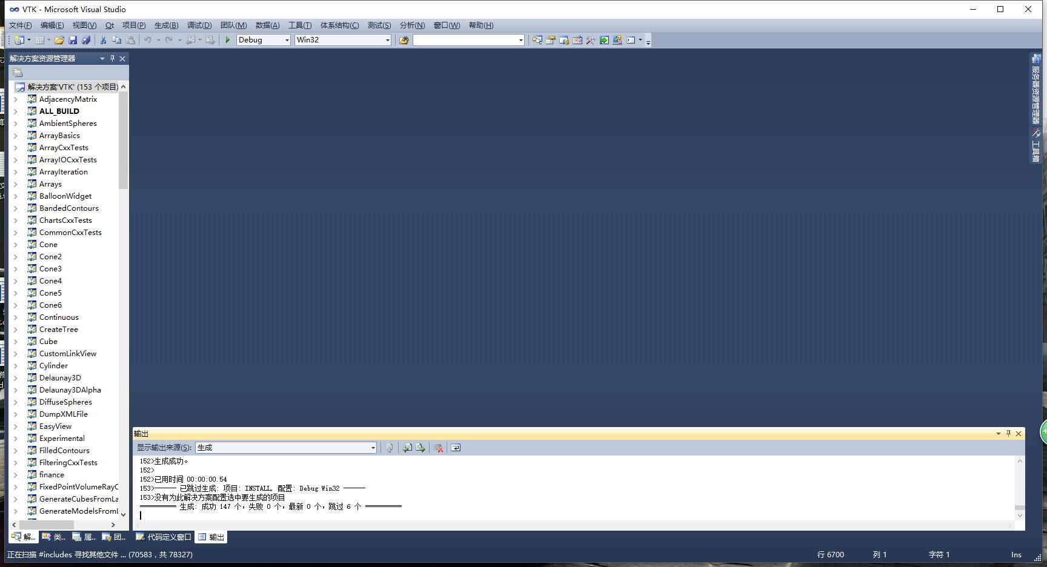
Task: Pin the Solution Explorer panel
Action: coord(112,58)
